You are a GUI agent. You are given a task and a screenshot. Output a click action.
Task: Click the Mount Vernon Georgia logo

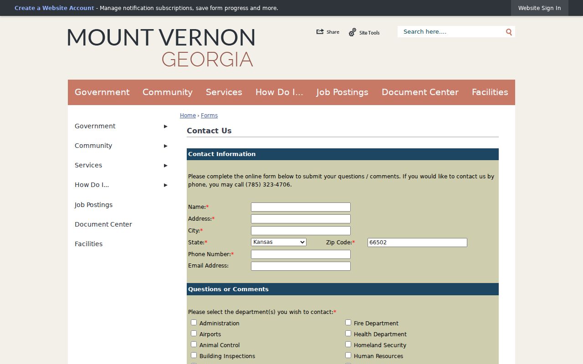(x=161, y=48)
